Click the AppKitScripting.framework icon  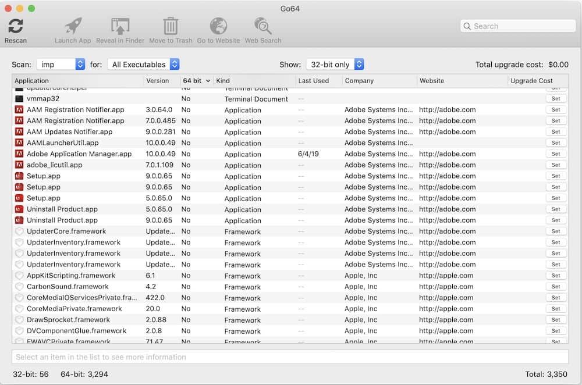19,276
